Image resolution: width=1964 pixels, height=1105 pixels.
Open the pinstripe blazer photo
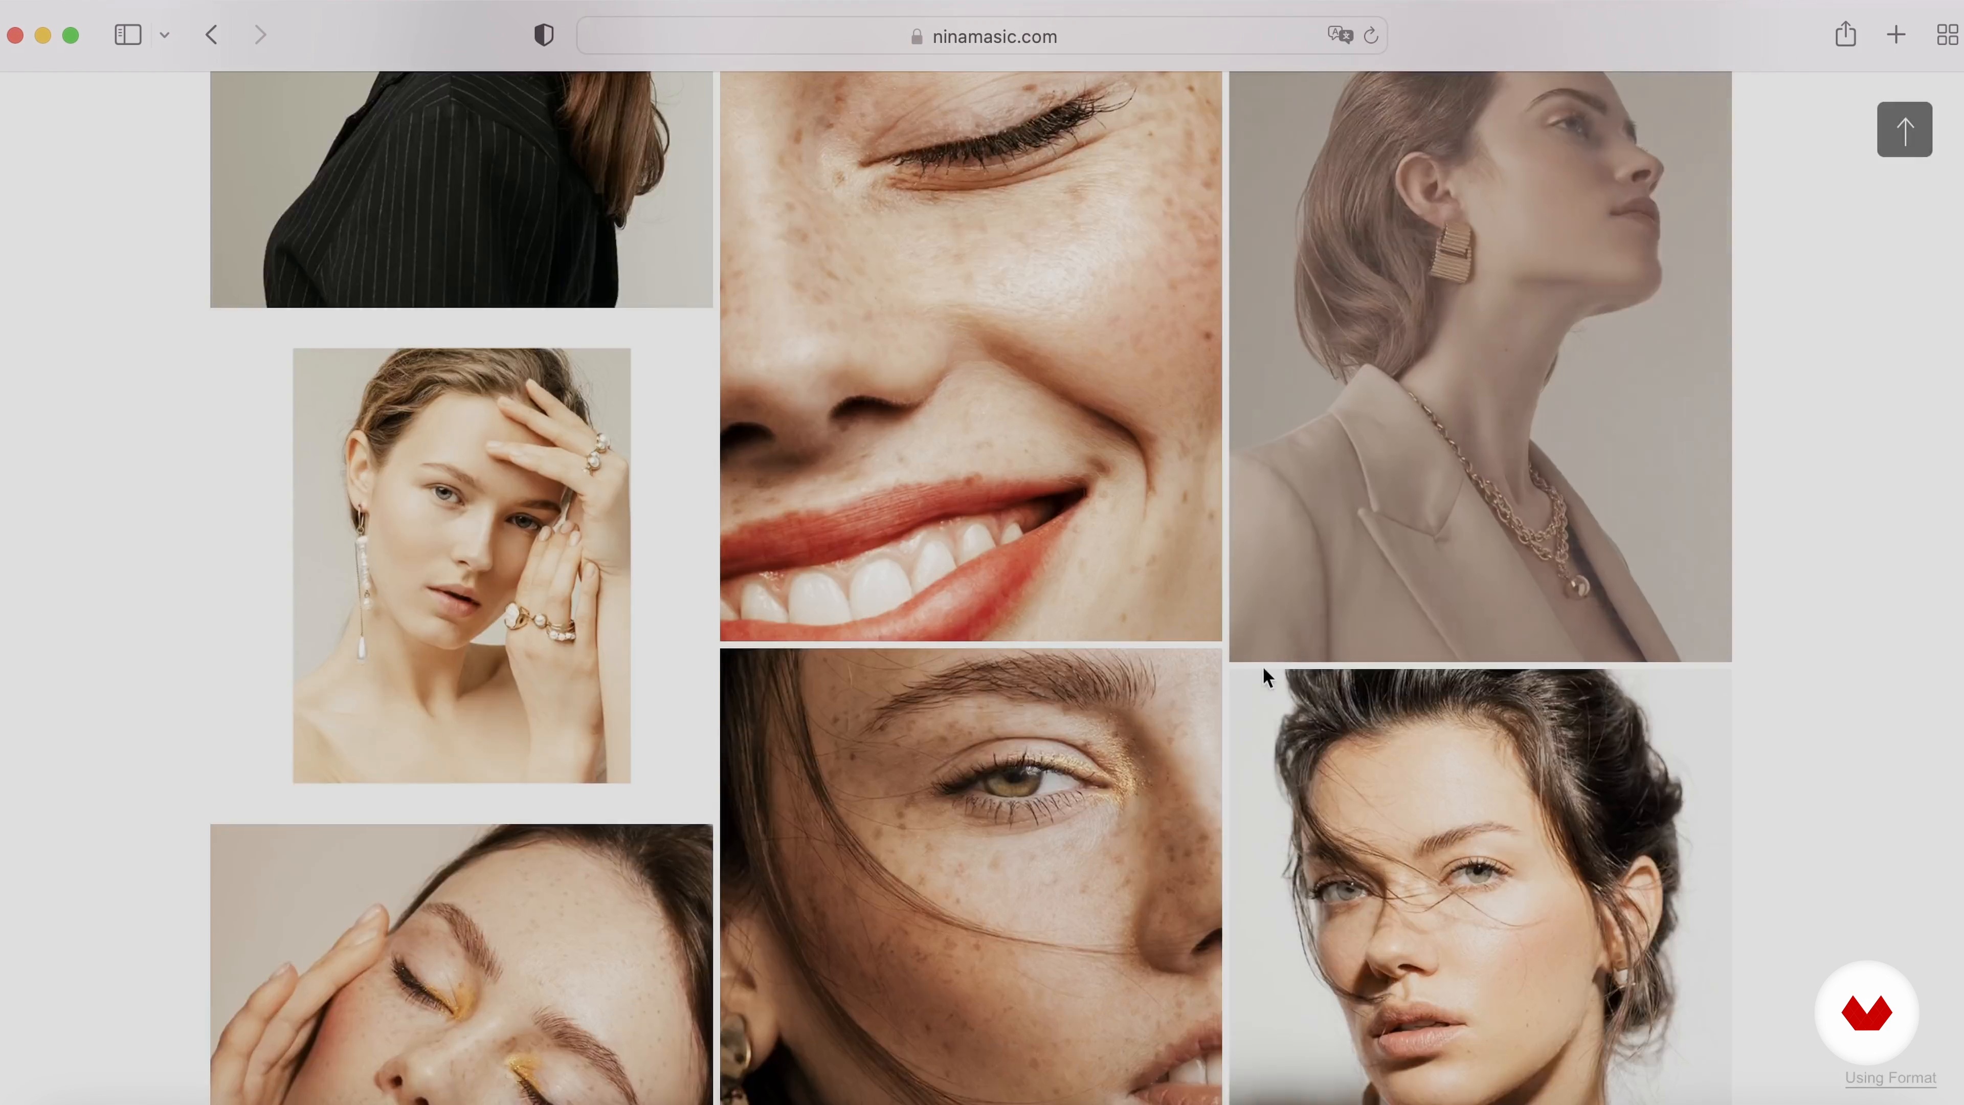coord(461,190)
